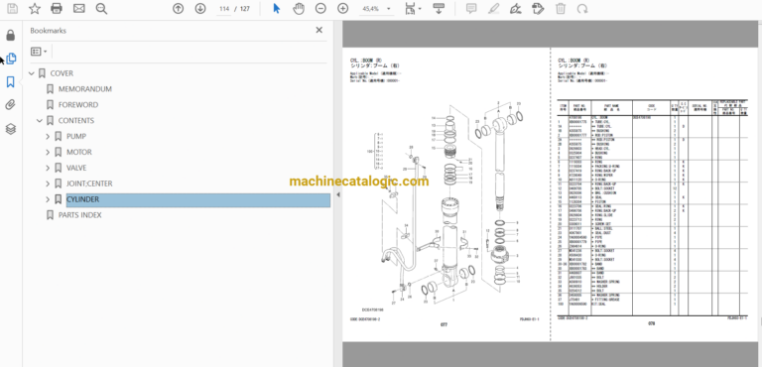Go to next page down-arrow icon
The image size is (762, 367).
click(200, 8)
